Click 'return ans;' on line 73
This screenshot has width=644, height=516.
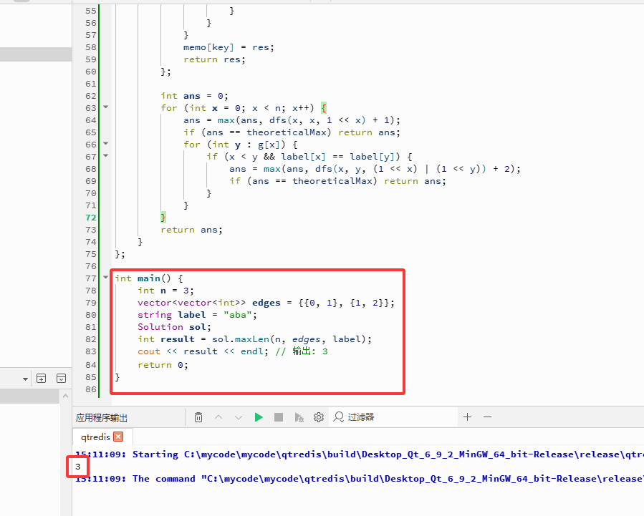tap(191, 230)
